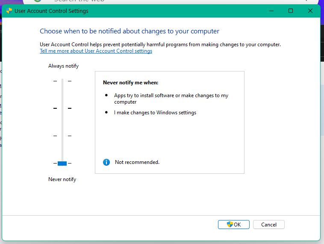This screenshot has height=244, width=324.
Task: Close the User Account Control Settings window
Action: (310, 11)
